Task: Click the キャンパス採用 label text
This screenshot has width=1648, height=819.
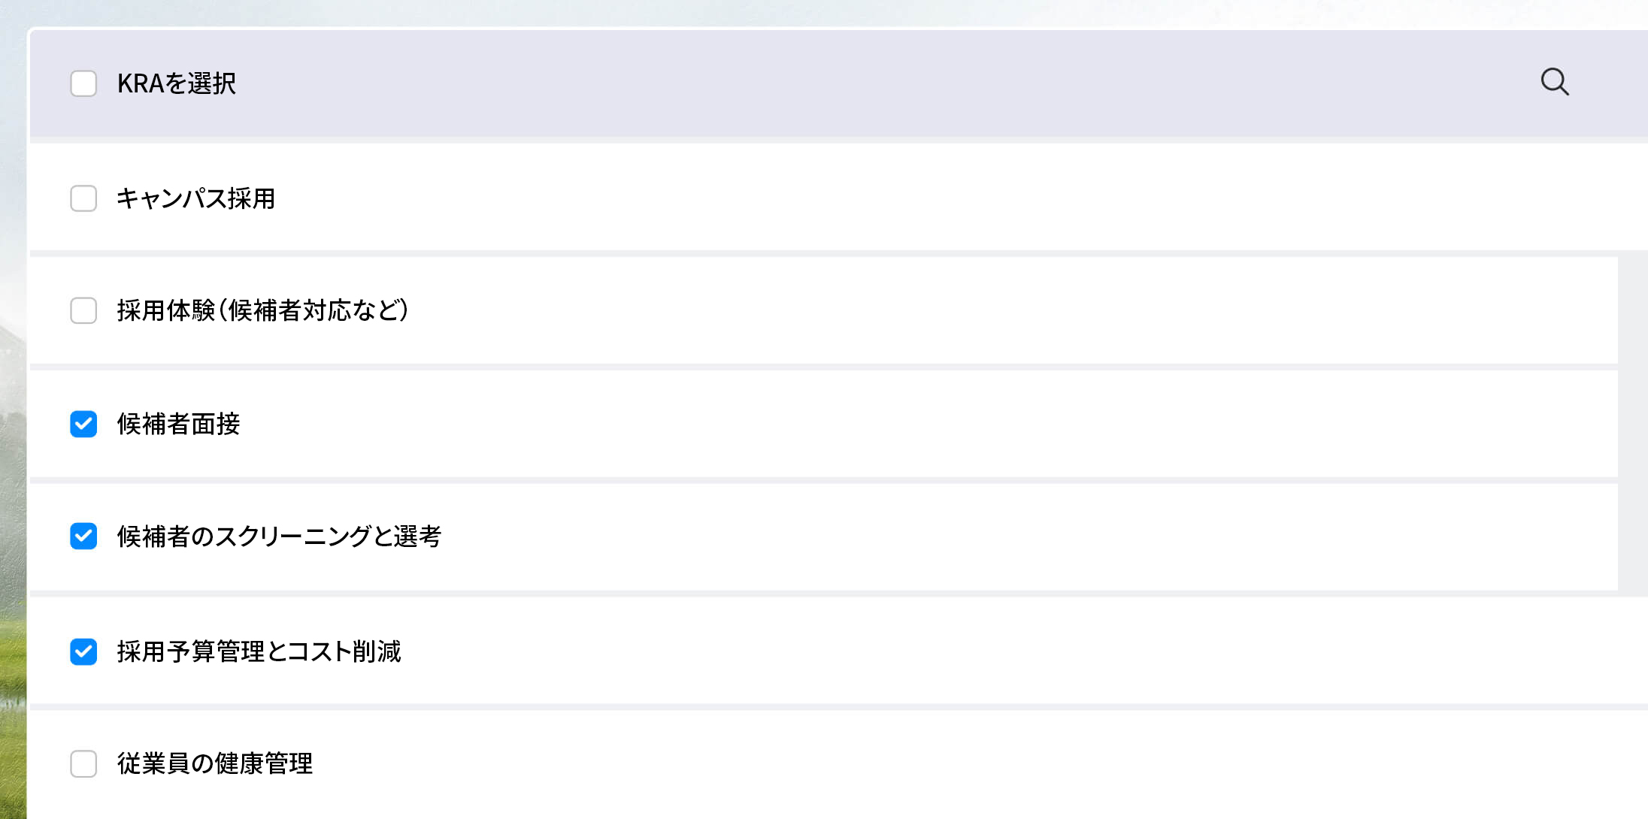Action: coord(195,198)
